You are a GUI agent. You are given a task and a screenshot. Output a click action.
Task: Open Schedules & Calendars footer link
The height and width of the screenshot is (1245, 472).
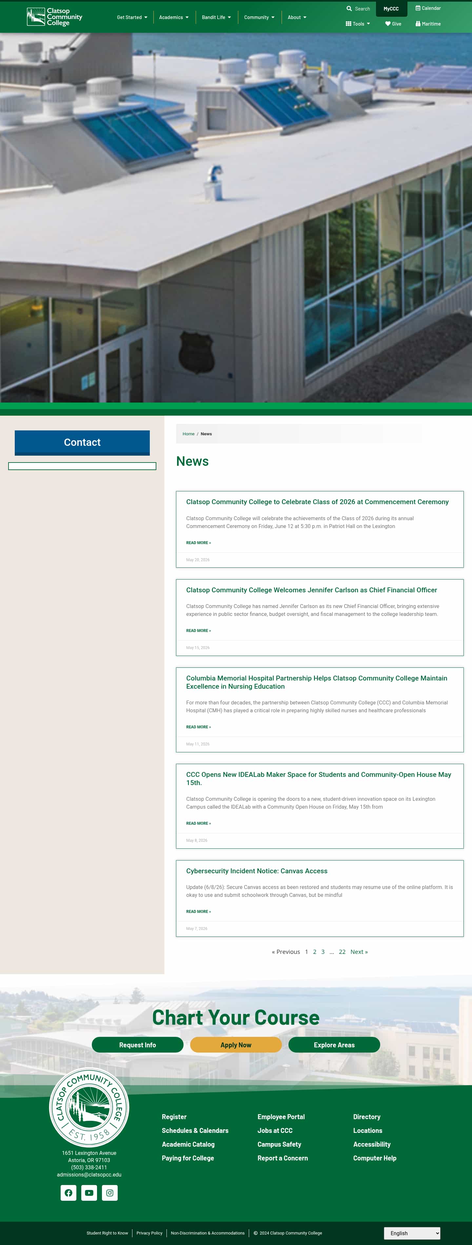click(195, 1131)
